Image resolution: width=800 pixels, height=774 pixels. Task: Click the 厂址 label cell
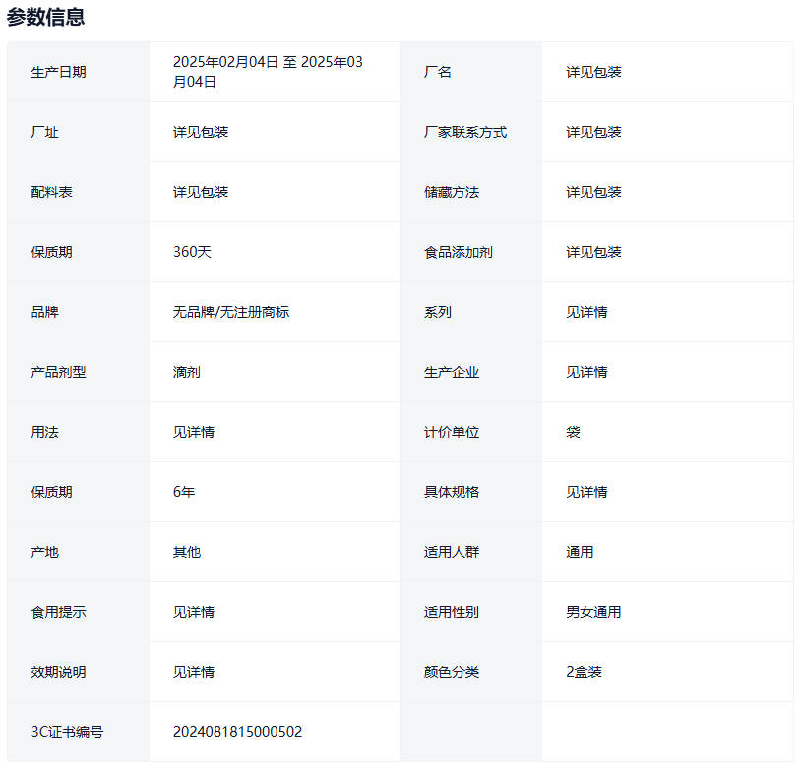click(x=44, y=132)
